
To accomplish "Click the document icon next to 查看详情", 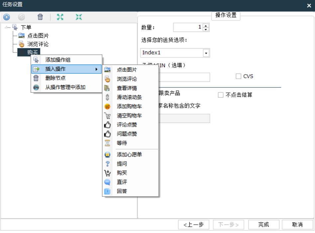I will pos(107,88).
